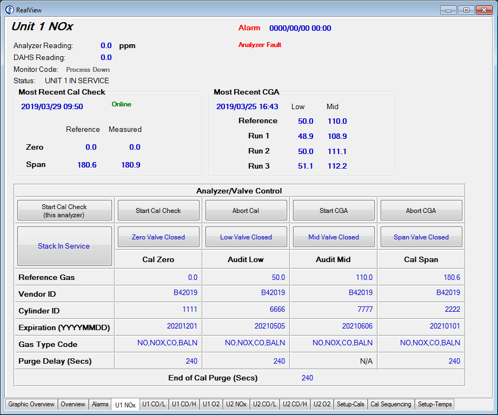Screen dimensions: 498x415
Task: Start CGA audit
Action: coord(334,210)
